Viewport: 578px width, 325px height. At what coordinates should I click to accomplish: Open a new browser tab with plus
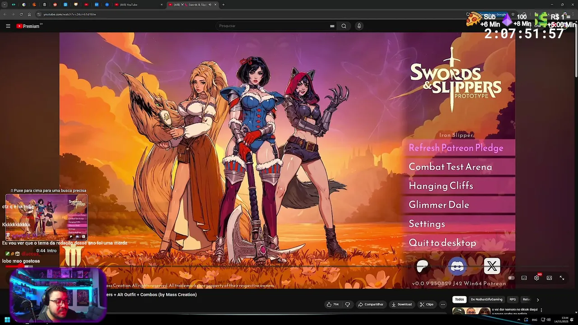pos(223,5)
